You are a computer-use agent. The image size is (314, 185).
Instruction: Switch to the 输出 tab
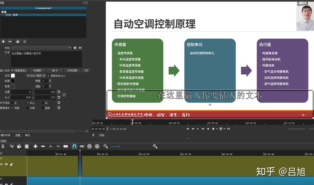[x=28, y=135]
